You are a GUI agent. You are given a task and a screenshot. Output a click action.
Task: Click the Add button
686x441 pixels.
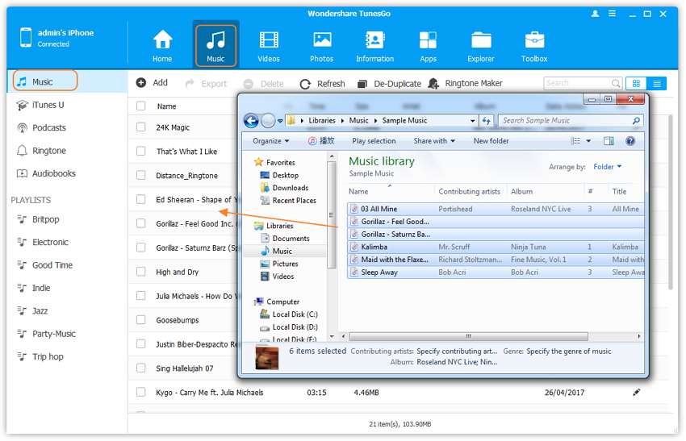(152, 83)
